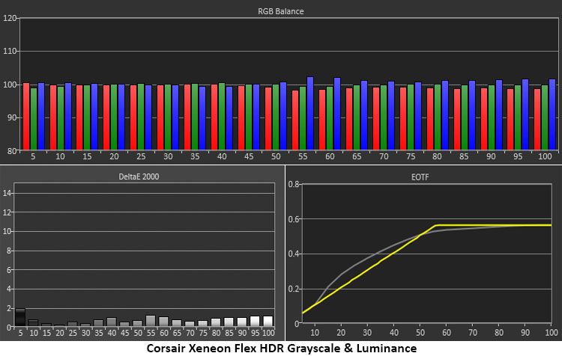
Task: Click the Corsair Xeneon Flex HDR caption
Action: pos(281,348)
